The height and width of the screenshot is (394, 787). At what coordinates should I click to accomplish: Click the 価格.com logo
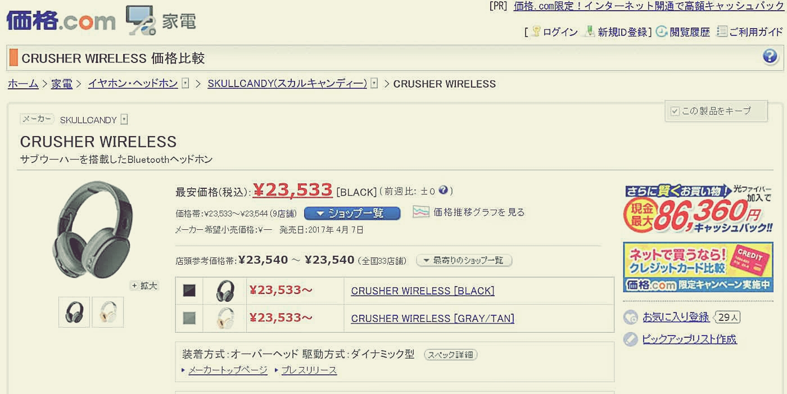click(61, 21)
